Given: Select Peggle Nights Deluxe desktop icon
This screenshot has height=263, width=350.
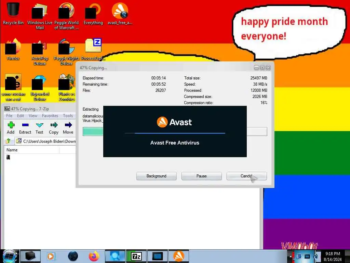Looking at the screenshot, I should (66, 52).
